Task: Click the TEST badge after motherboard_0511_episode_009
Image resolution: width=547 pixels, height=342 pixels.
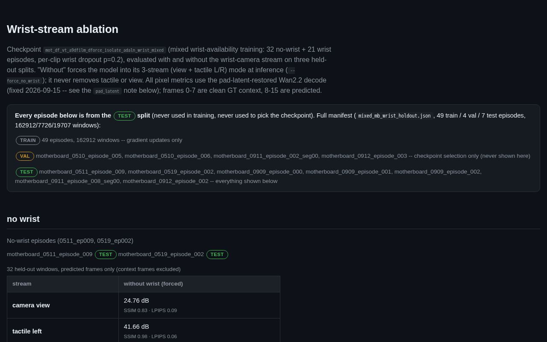Action: [106, 254]
